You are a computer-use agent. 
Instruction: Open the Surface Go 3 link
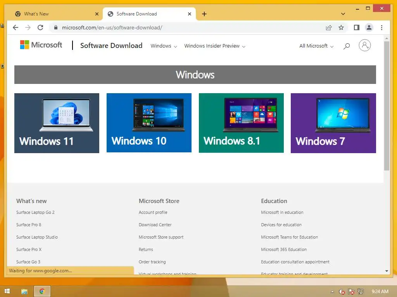[x=28, y=262]
